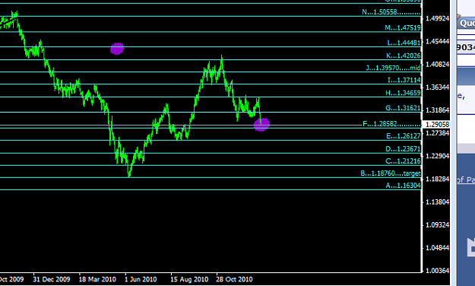
Task: Click price axis value 1.40824
Action: 437,65
